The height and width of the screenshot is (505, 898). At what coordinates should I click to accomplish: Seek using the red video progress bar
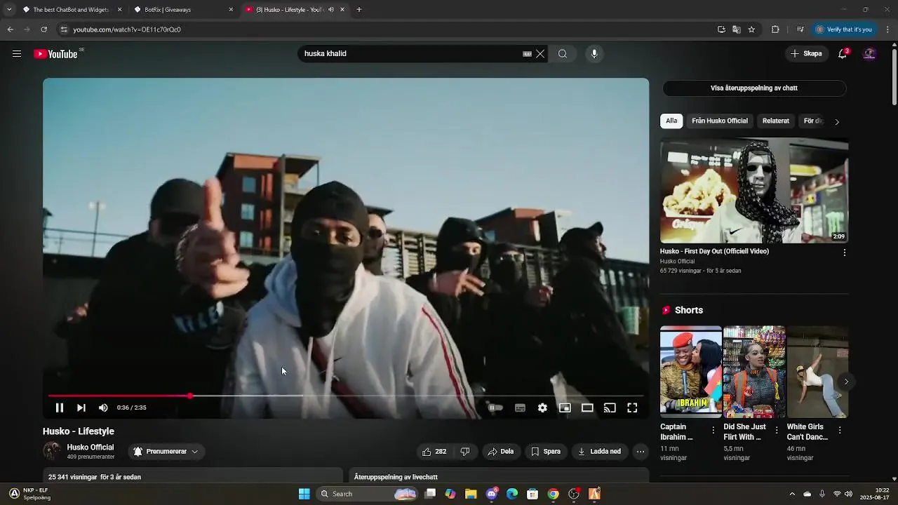tap(346, 396)
